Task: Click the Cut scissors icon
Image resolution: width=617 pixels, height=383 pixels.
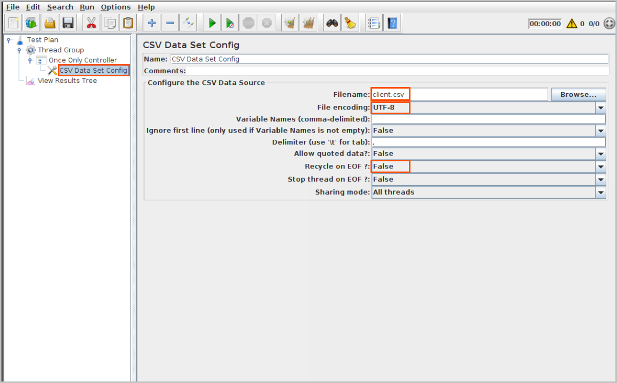Action: click(x=91, y=23)
